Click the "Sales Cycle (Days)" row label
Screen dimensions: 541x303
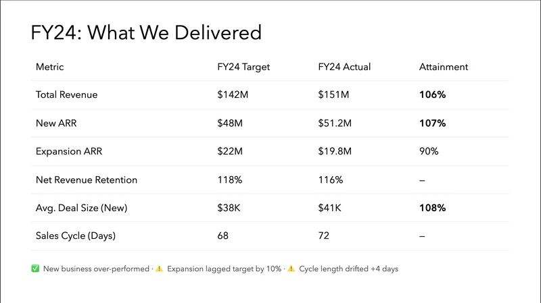tap(75, 236)
